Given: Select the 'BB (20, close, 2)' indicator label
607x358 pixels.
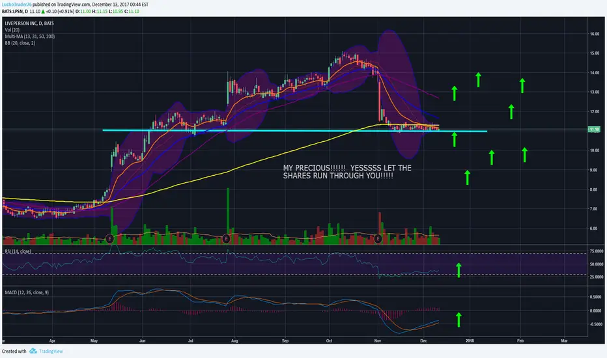Looking at the screenshot, I should point(20,43).
